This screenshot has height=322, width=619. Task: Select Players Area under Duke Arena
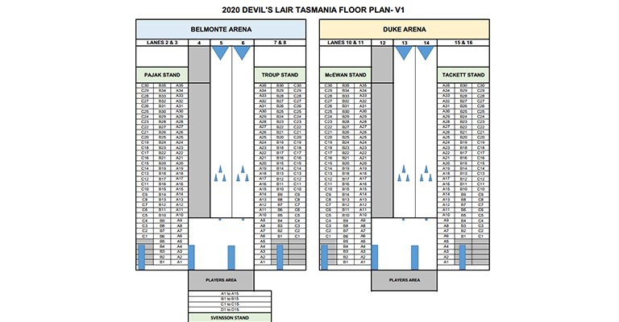(405, 280)
